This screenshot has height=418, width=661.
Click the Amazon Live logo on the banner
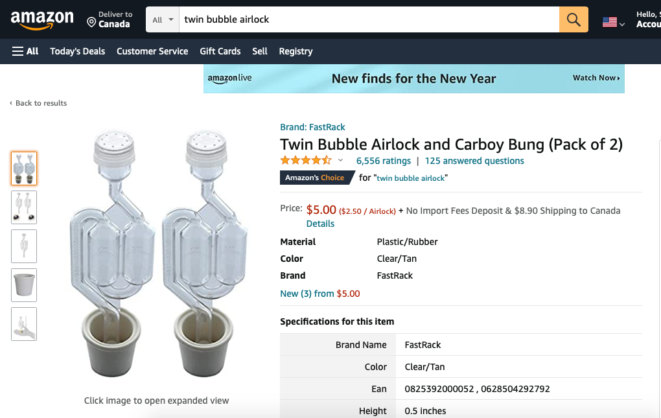pyautogui.click(x=230, y=78)
